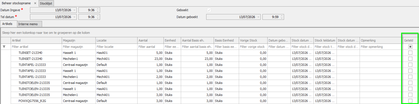Sort by the Aantal Basis eh. column header
419x104 pixels.
click(197, 40)
